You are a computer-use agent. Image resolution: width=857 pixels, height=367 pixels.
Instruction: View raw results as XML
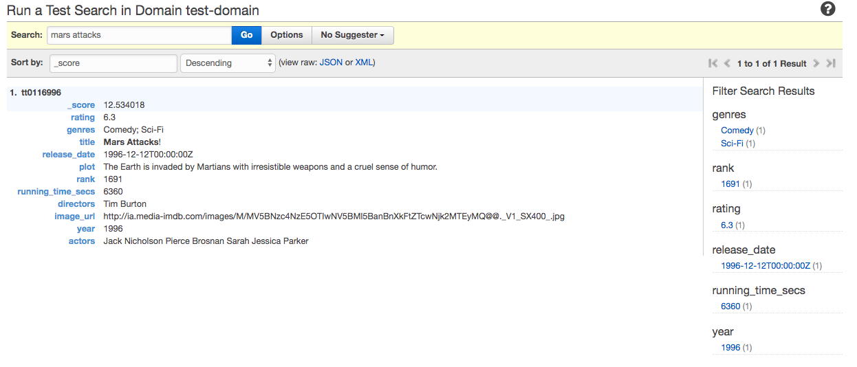(364, 63)
